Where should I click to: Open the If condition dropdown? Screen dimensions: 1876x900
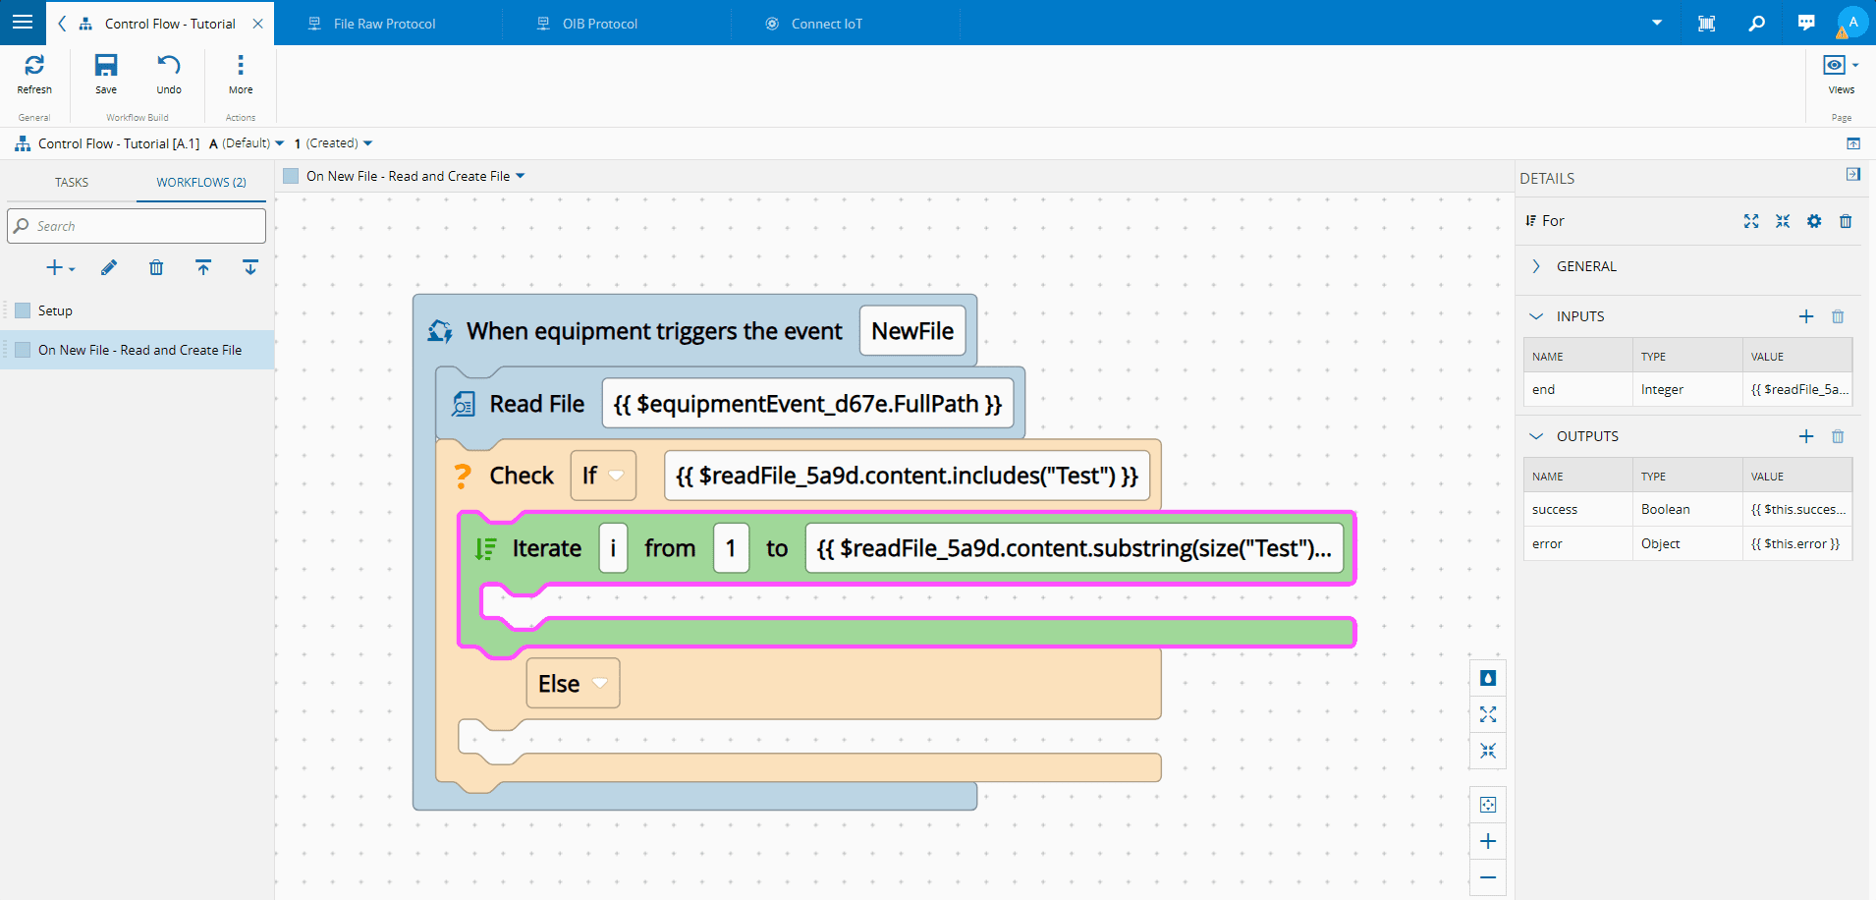[x=603, y=476]
